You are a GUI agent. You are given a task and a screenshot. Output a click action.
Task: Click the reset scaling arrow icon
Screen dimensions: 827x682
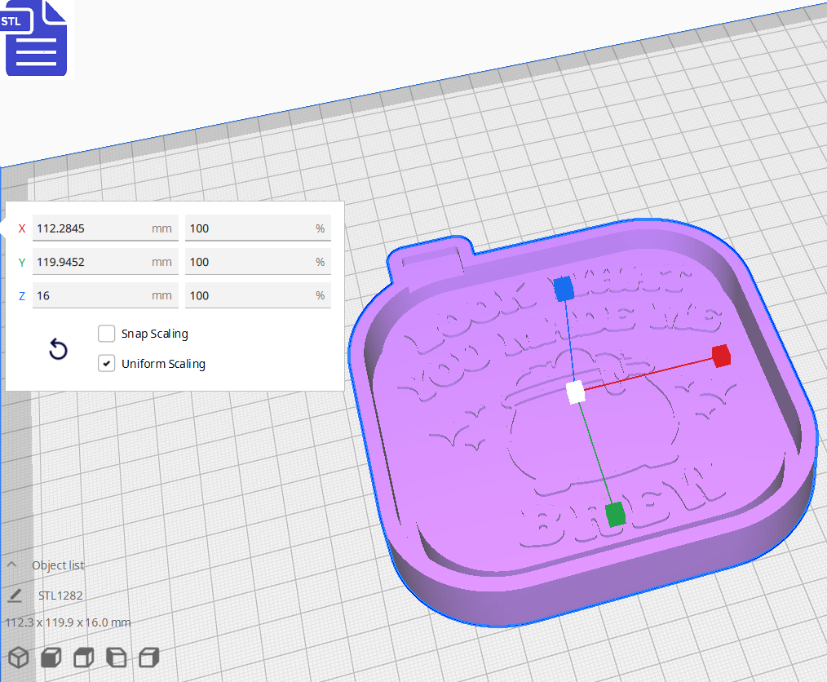57,348
